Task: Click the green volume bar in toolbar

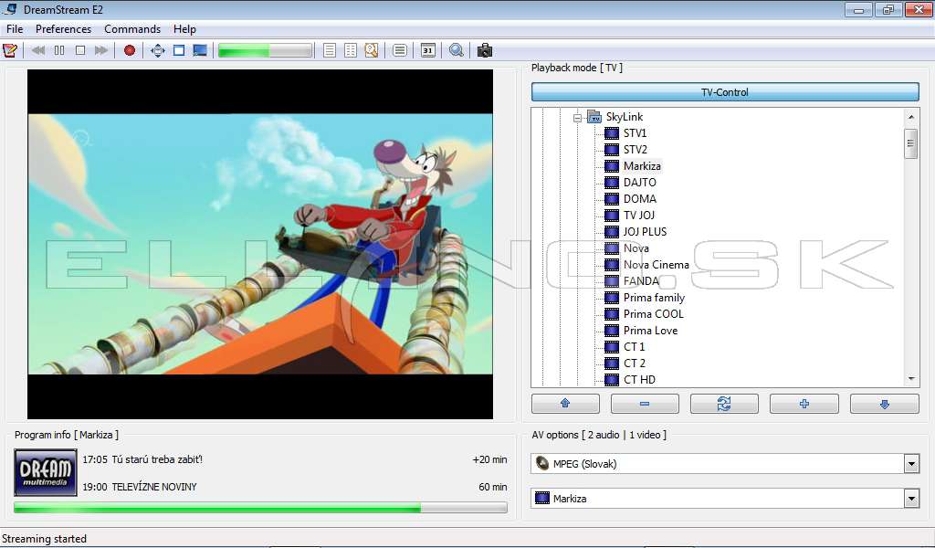Action: 266,50
